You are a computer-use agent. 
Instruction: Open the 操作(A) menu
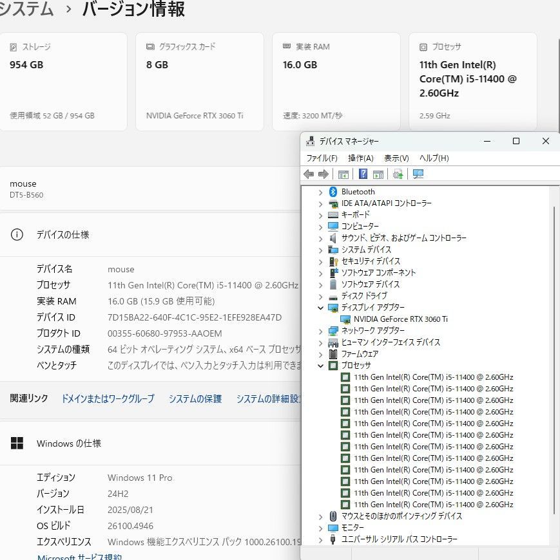point(361,158)
